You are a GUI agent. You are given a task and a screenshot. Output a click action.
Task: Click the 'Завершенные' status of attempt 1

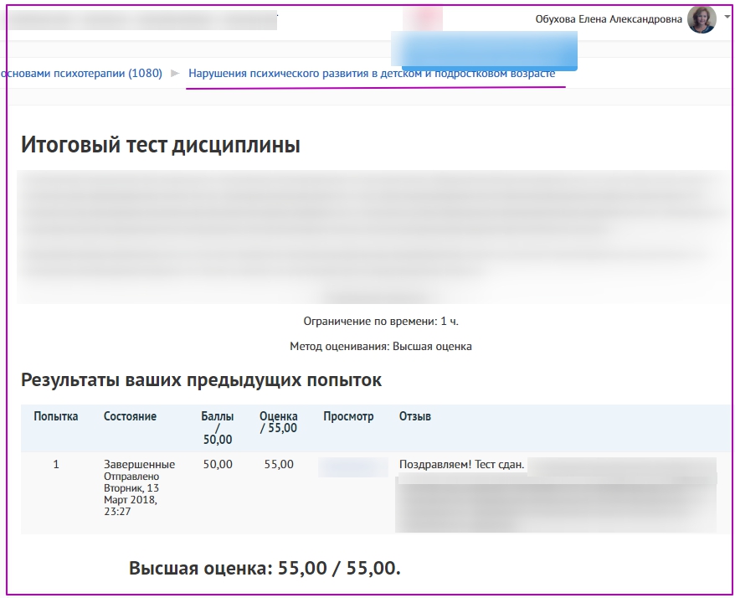point(139,464)
